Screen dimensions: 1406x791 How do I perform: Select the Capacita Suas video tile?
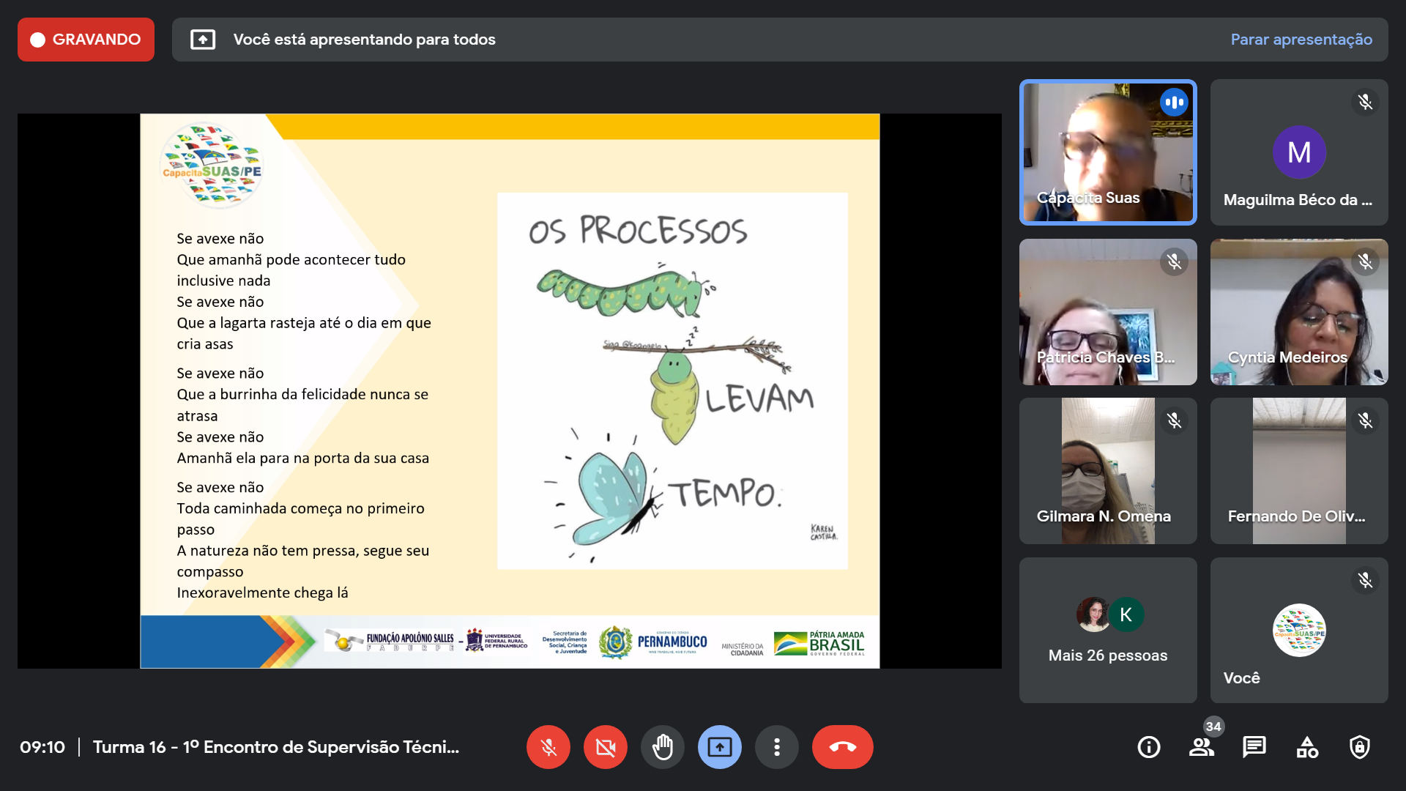(1107, 152)
